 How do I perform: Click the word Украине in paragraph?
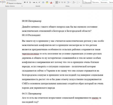(x=51, y=71)
